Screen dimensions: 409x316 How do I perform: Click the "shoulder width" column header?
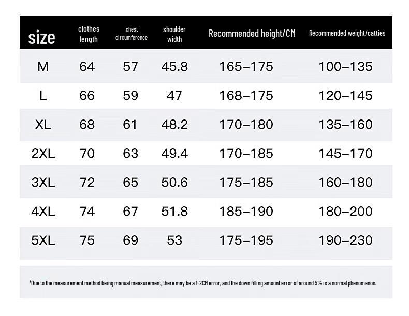(174, 34)
